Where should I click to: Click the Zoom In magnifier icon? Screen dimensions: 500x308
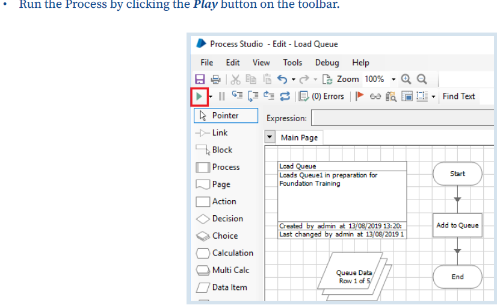tap(406, 79)
